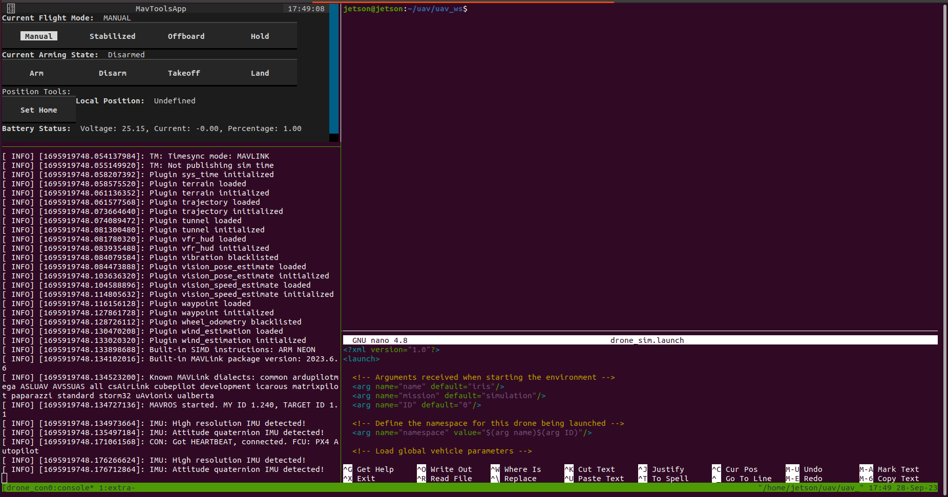This screenshot has width=948, height=497.
Task: Click Current Arming State Disarmed text
Action: click(x=126, y=55)
